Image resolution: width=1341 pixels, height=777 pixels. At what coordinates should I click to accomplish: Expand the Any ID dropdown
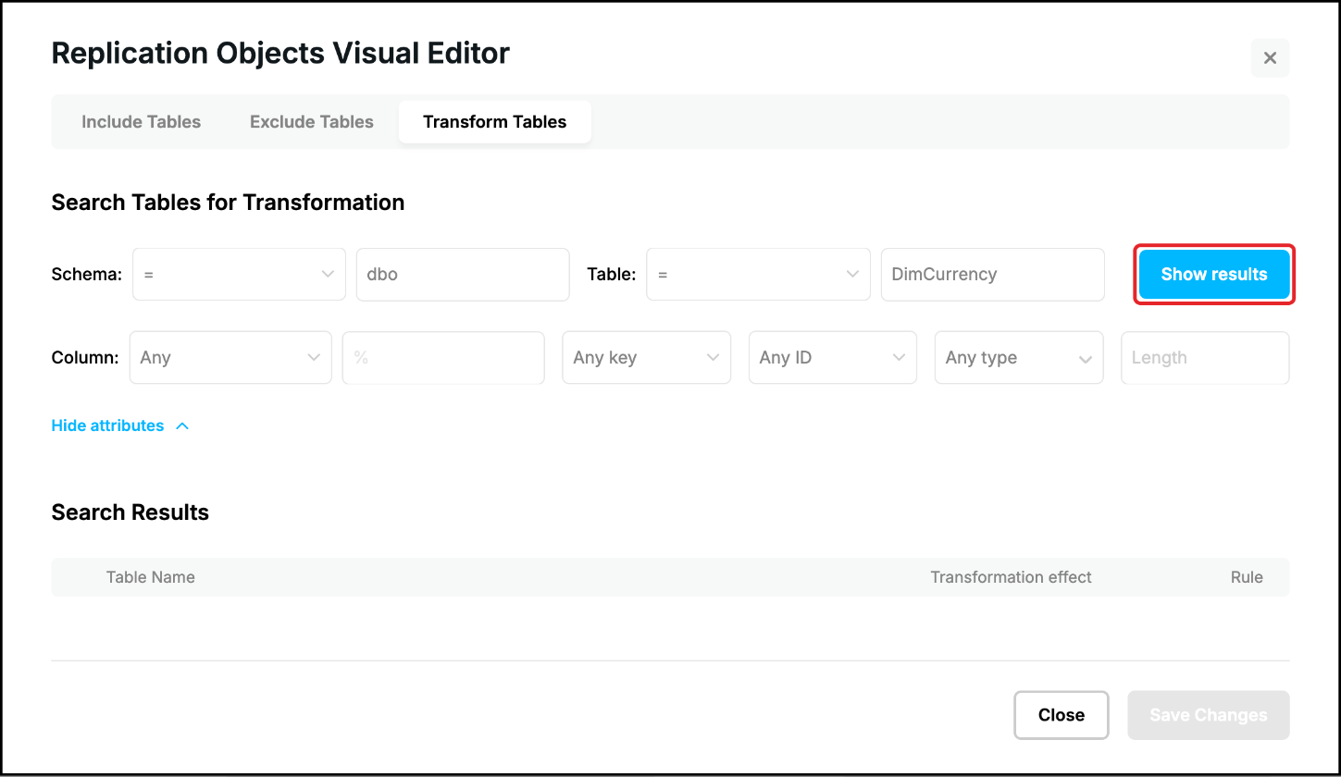[x=833, y=358]
